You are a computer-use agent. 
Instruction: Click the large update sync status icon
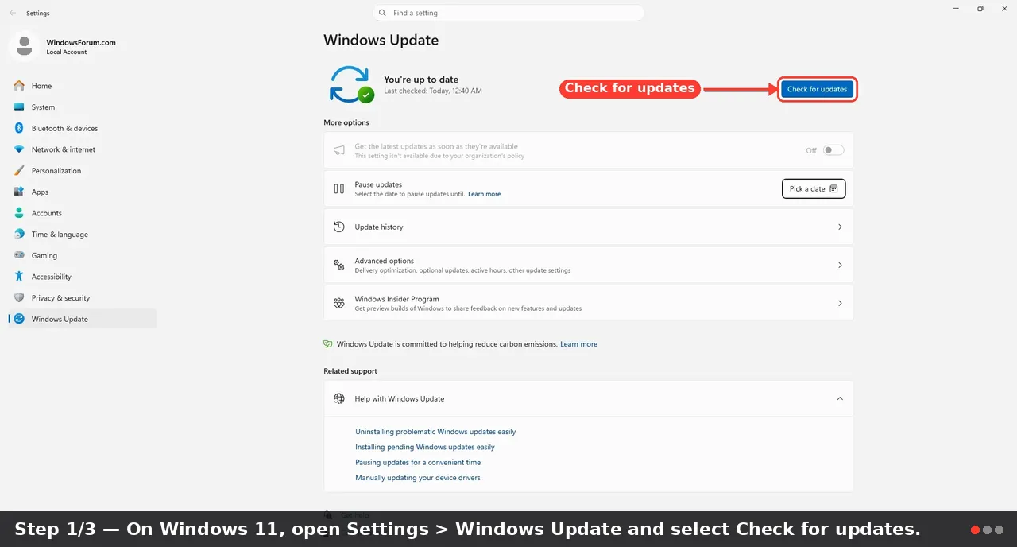(x=350, y=84)
